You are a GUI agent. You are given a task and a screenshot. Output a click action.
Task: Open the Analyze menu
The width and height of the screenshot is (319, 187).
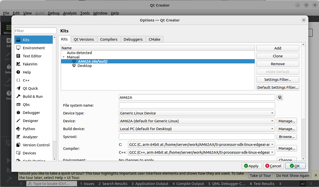(70, 13)
